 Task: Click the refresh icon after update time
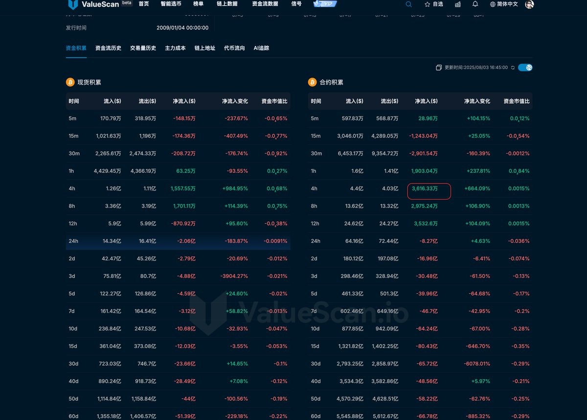pos(513,68)
